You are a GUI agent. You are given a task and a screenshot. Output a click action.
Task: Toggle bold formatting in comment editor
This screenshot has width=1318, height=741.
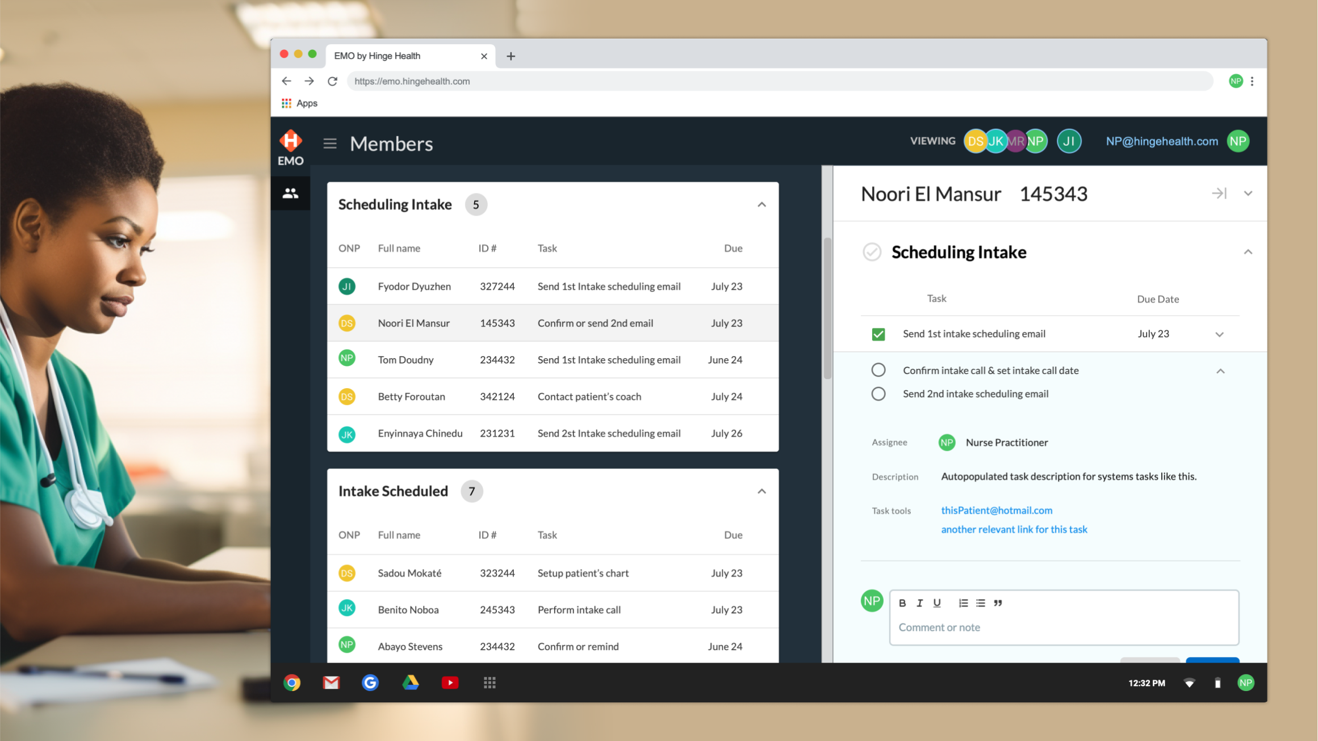[902, 603]
